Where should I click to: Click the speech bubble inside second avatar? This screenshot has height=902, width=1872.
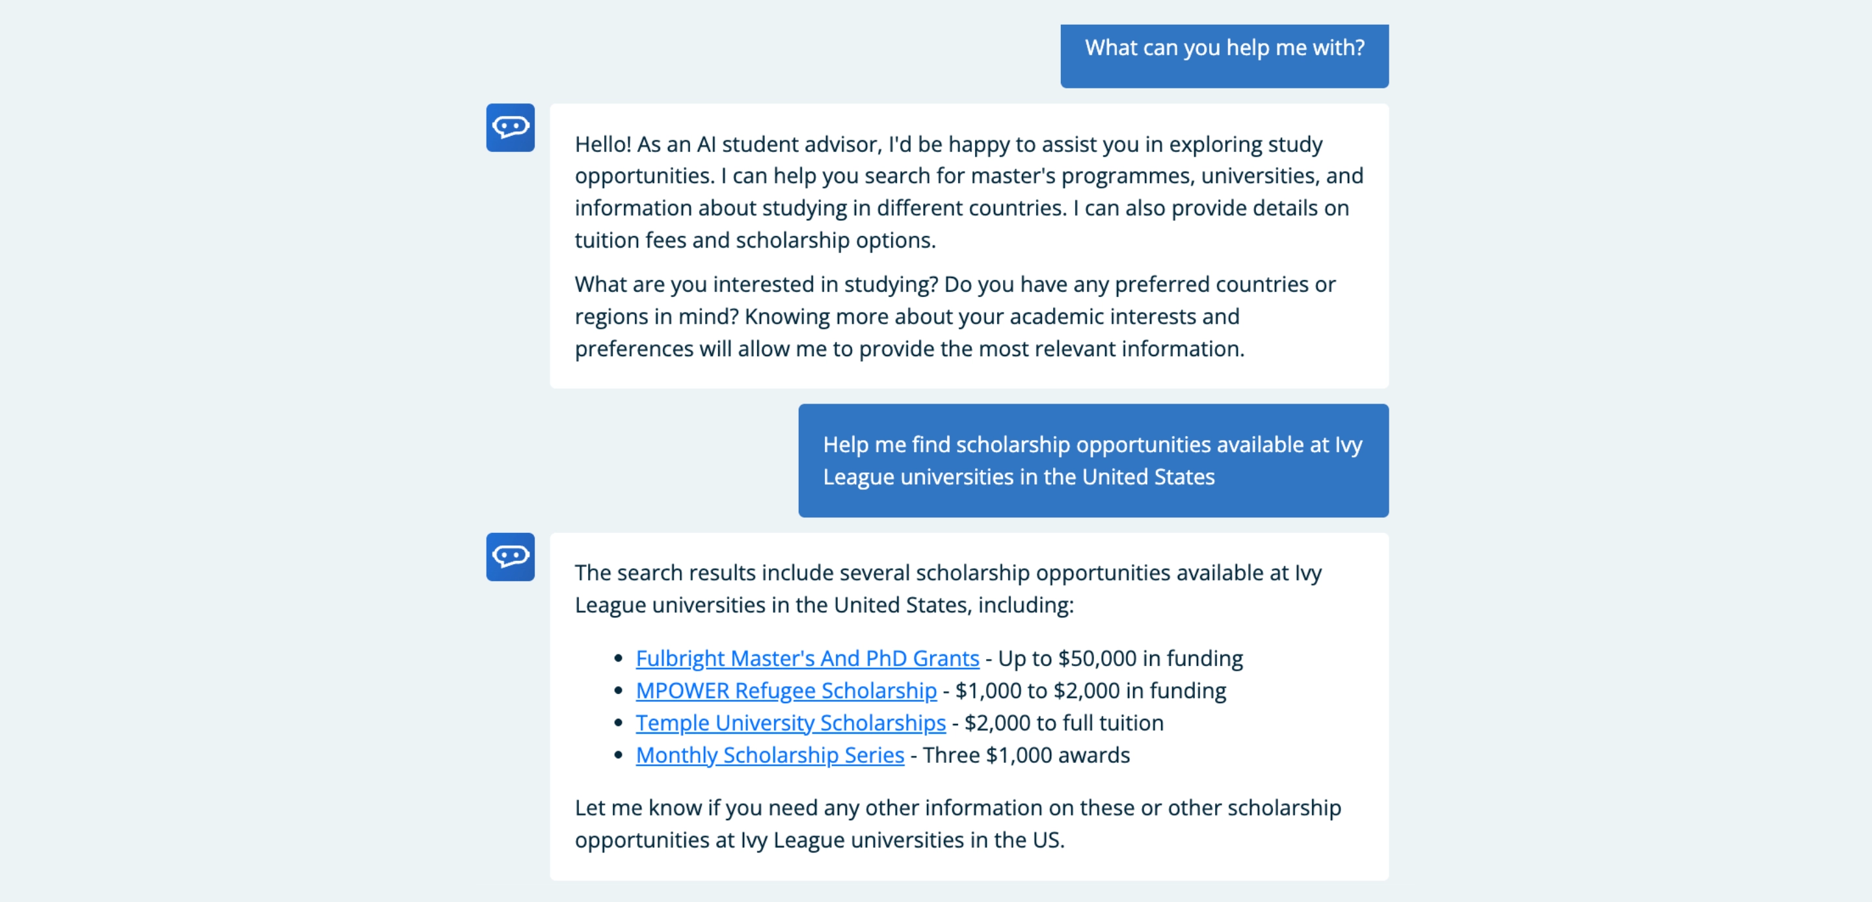(510, 557)
